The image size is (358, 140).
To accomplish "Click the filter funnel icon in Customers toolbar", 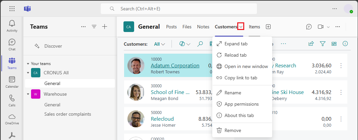I will [323, 44].
